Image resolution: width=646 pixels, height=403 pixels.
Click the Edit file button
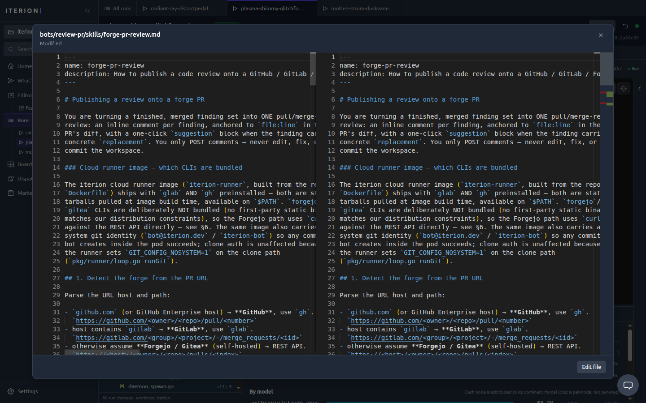click(591, 367)
